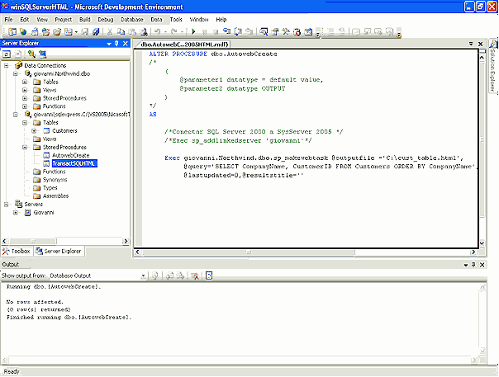Image resolution: width=499 pixels, height=377 pixels.
Task: Click the Save All toolbar icon
Action: coord(96,31)
